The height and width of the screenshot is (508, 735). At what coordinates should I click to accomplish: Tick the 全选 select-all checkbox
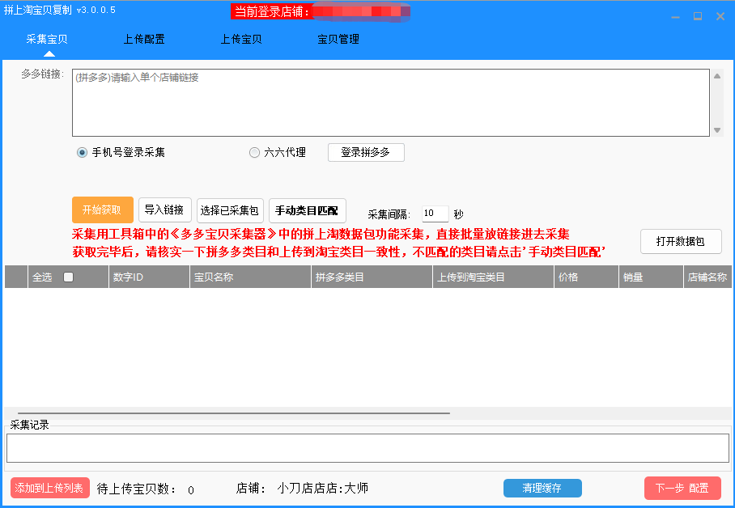69,277
